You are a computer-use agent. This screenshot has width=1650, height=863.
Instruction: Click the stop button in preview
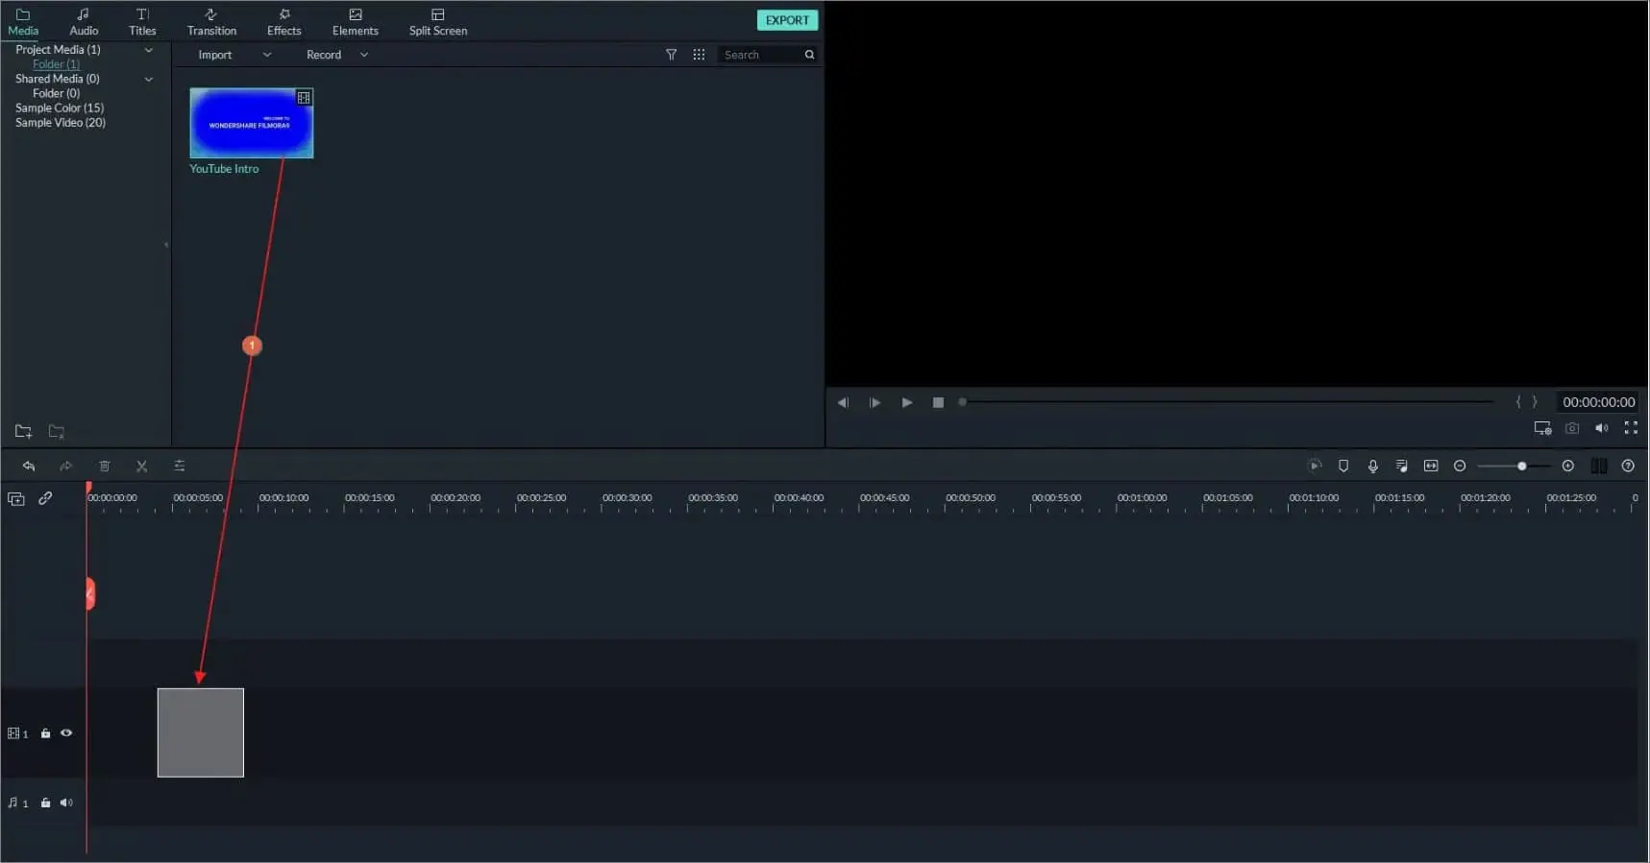point(938,402)
